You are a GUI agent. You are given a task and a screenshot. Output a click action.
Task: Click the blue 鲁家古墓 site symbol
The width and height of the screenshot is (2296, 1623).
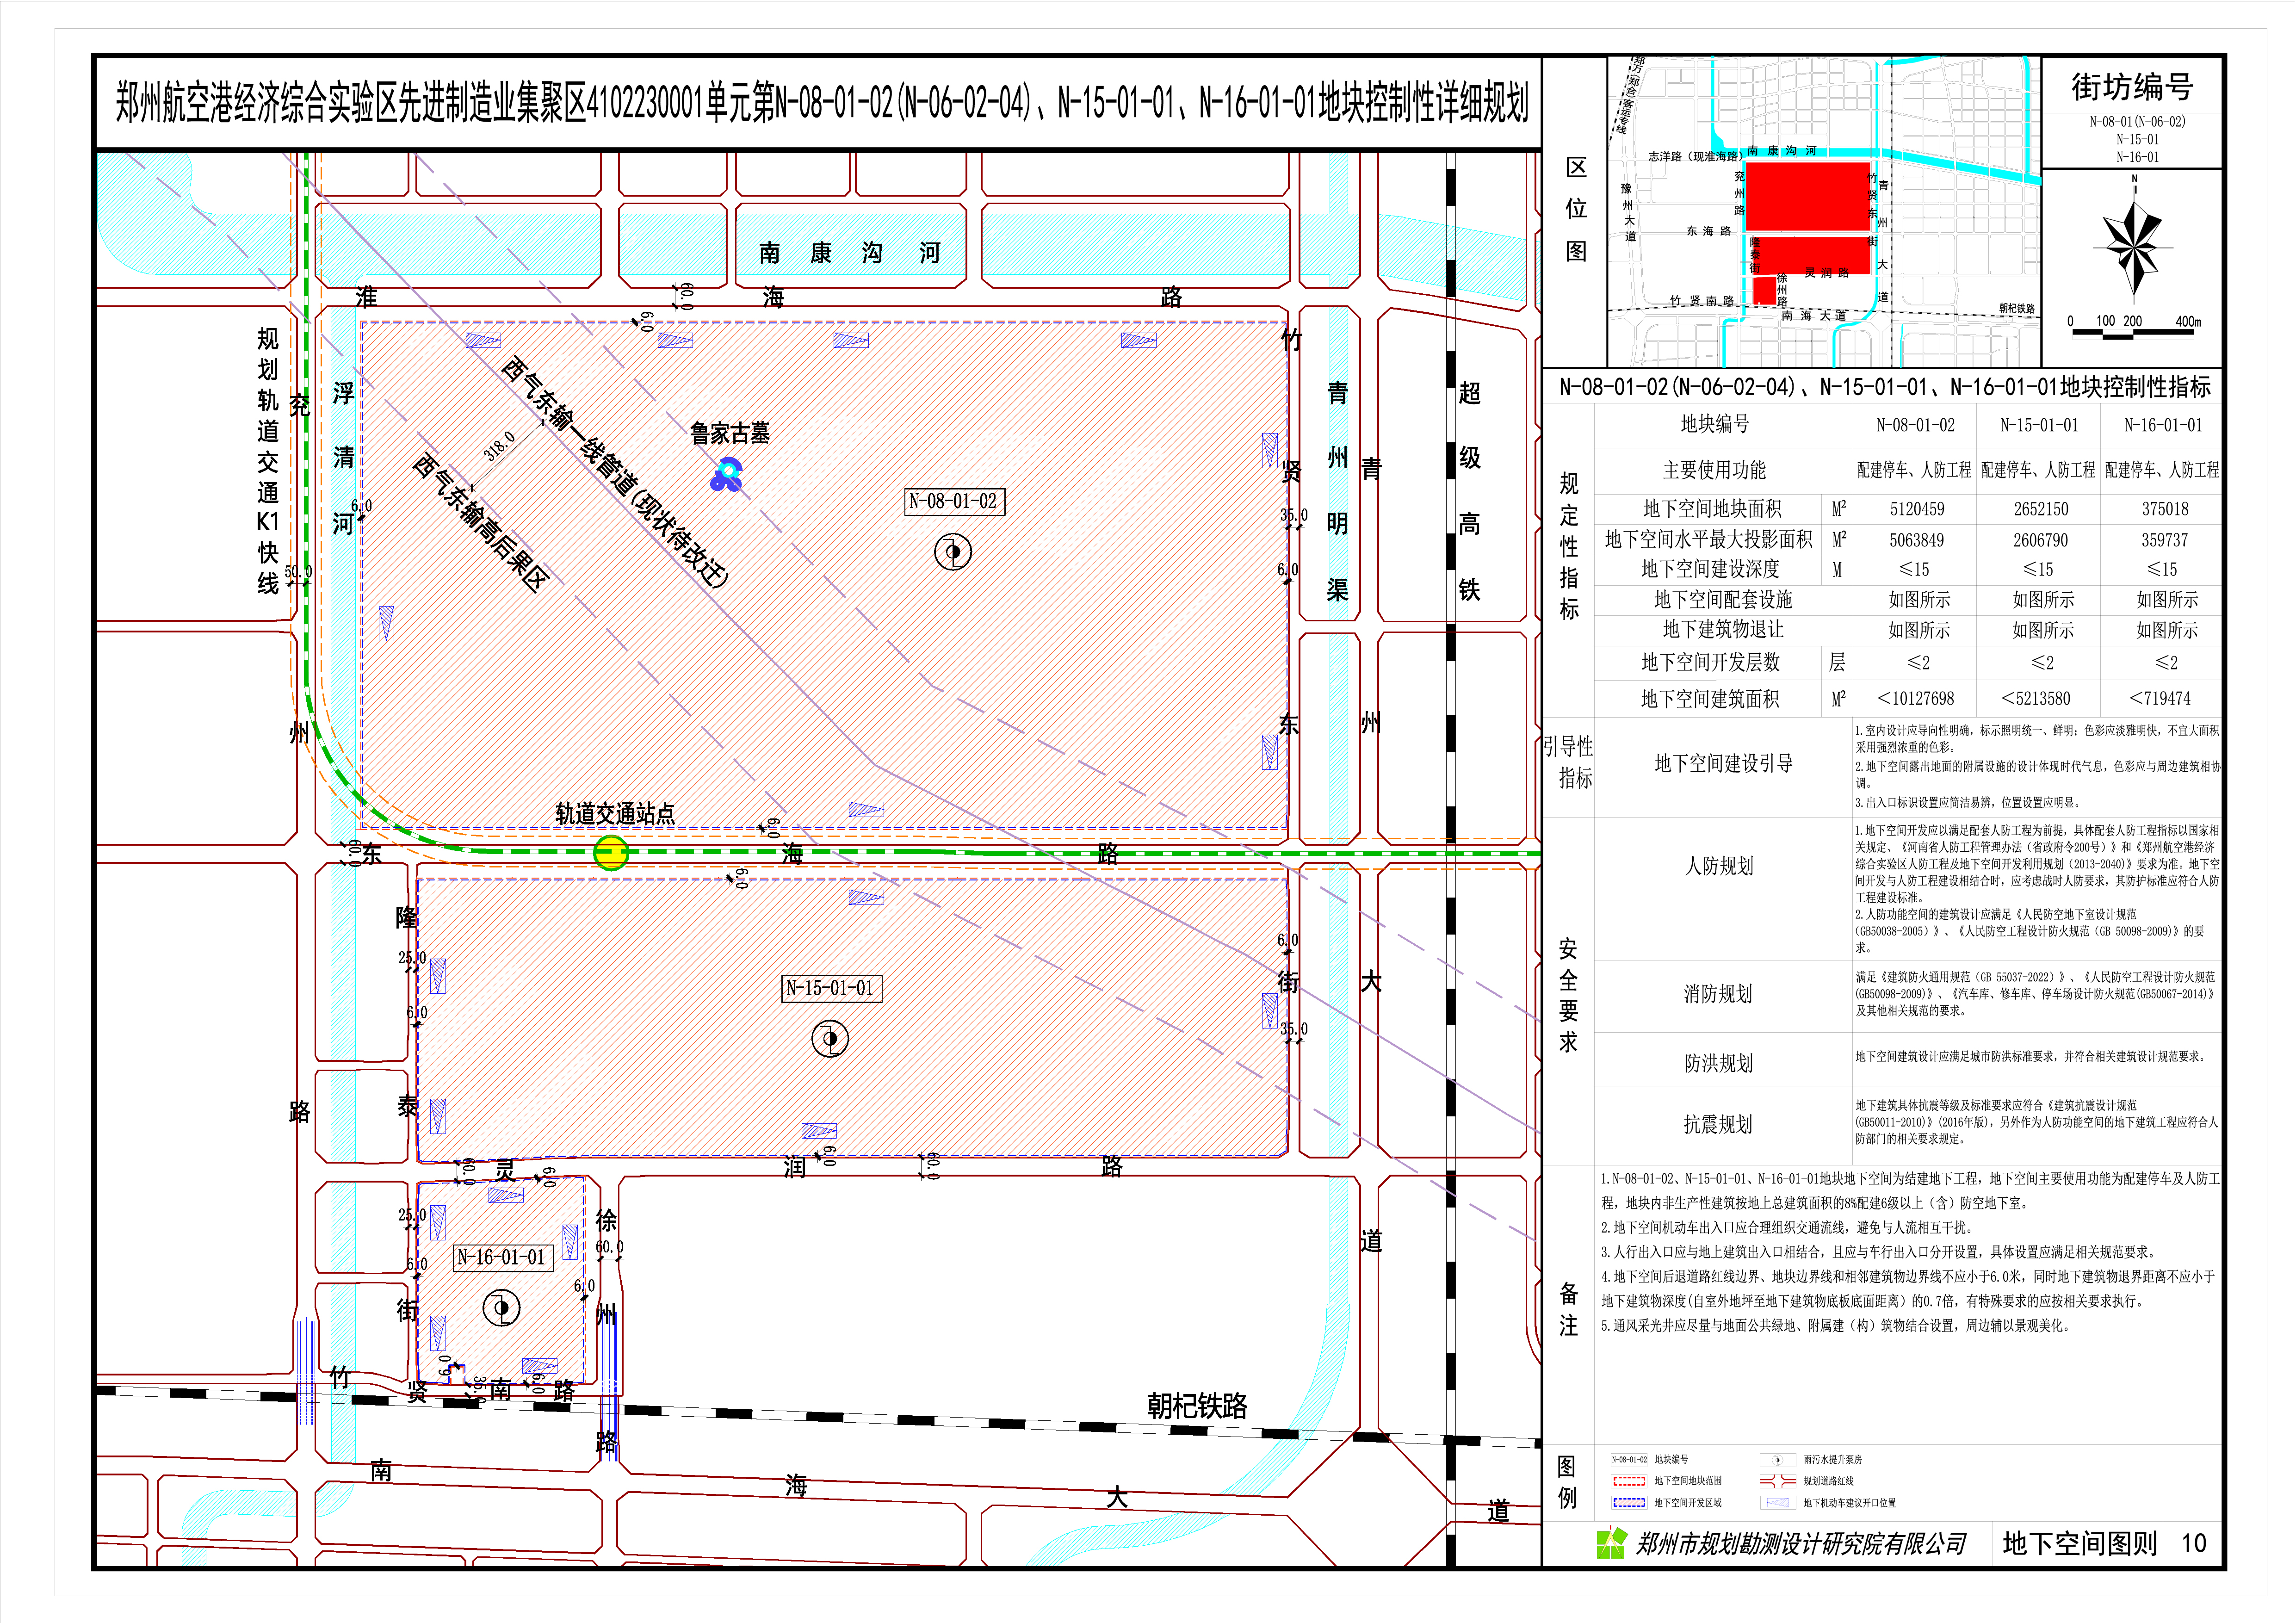[x=727, y=475]
